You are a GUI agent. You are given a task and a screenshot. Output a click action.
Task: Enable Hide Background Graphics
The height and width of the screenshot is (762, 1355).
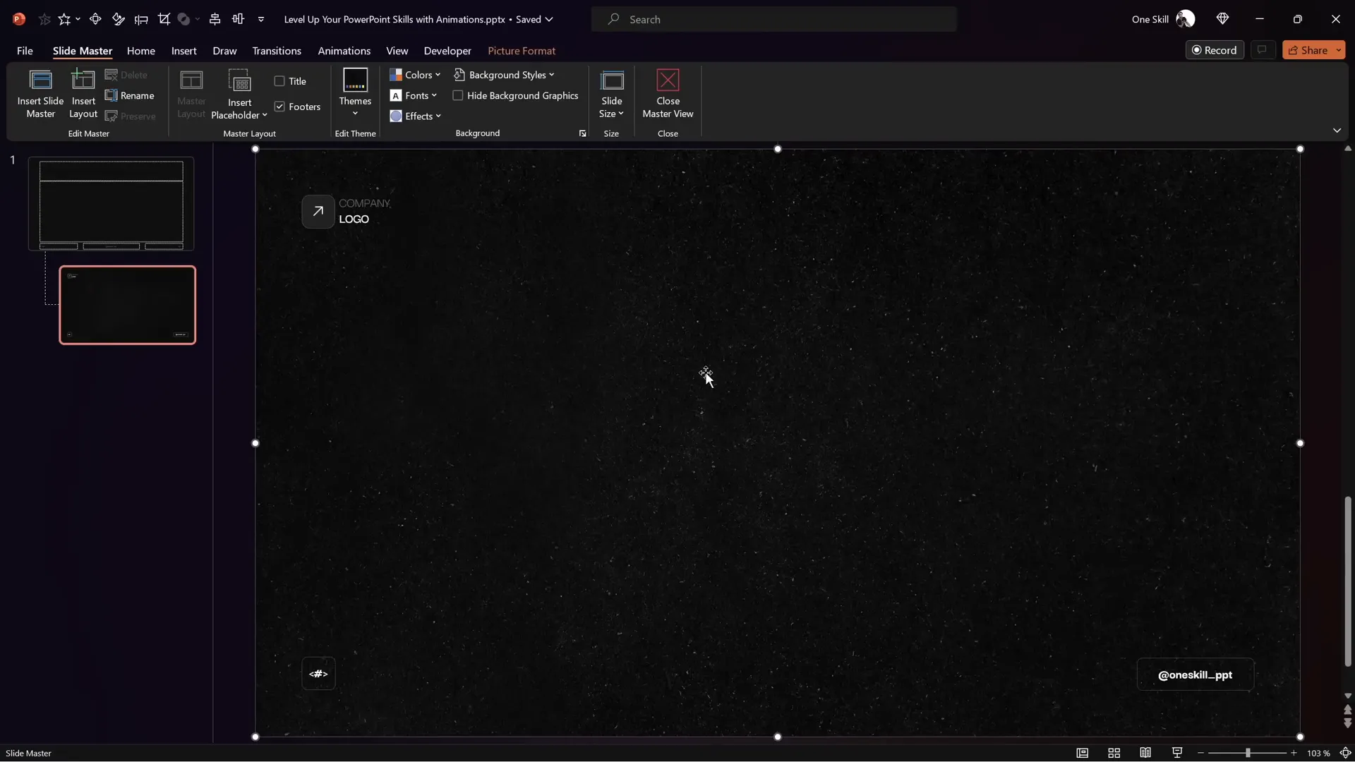click(x=459, y=95)
